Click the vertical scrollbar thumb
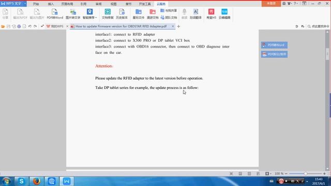Screen dimensions: 331x186 coord(327,54)
